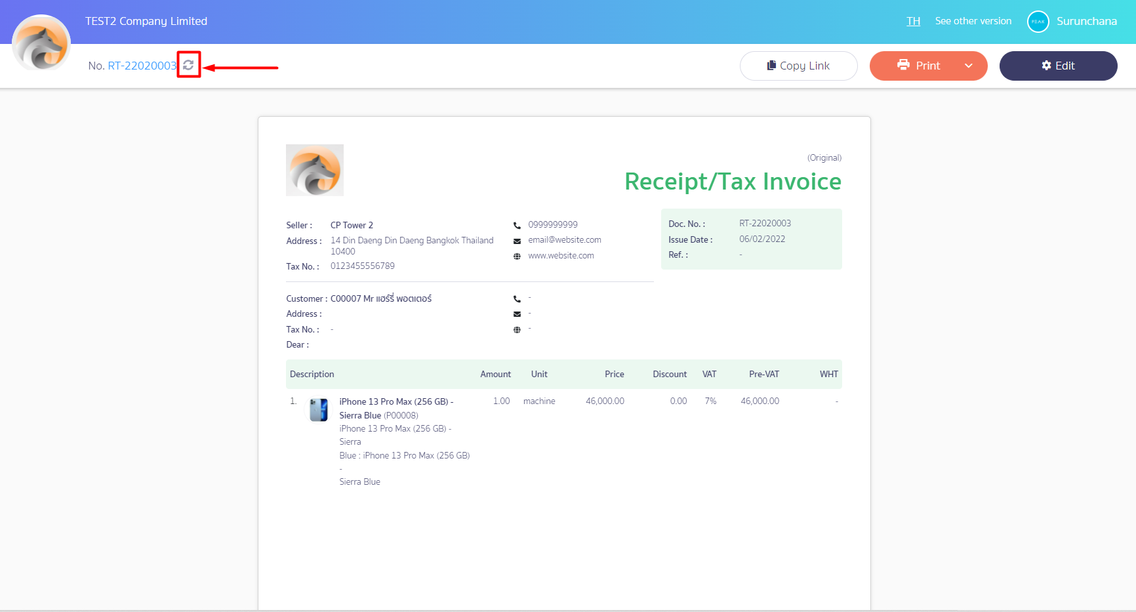Click the invoice logo thumbnail
Image resolution: width=1136 pixels, height=612 pixels.
pyautogui.click(x=315, y=170)
